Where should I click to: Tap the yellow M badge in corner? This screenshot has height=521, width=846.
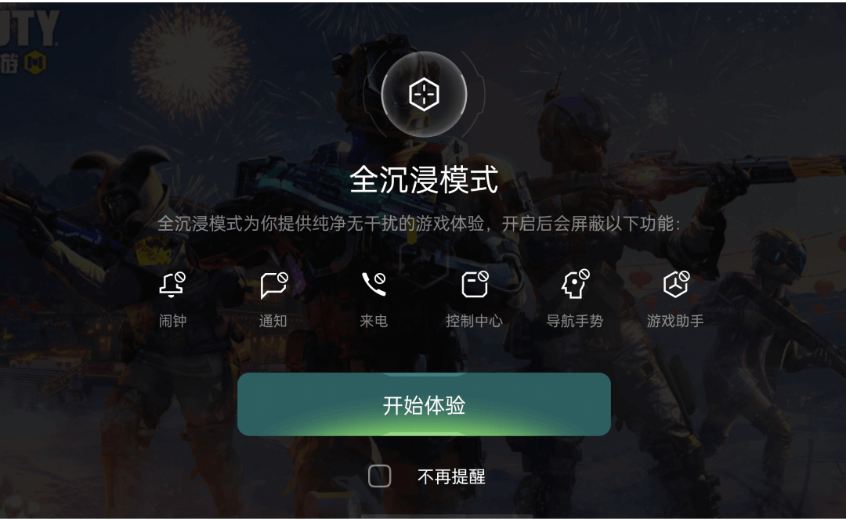pos(35,63)
